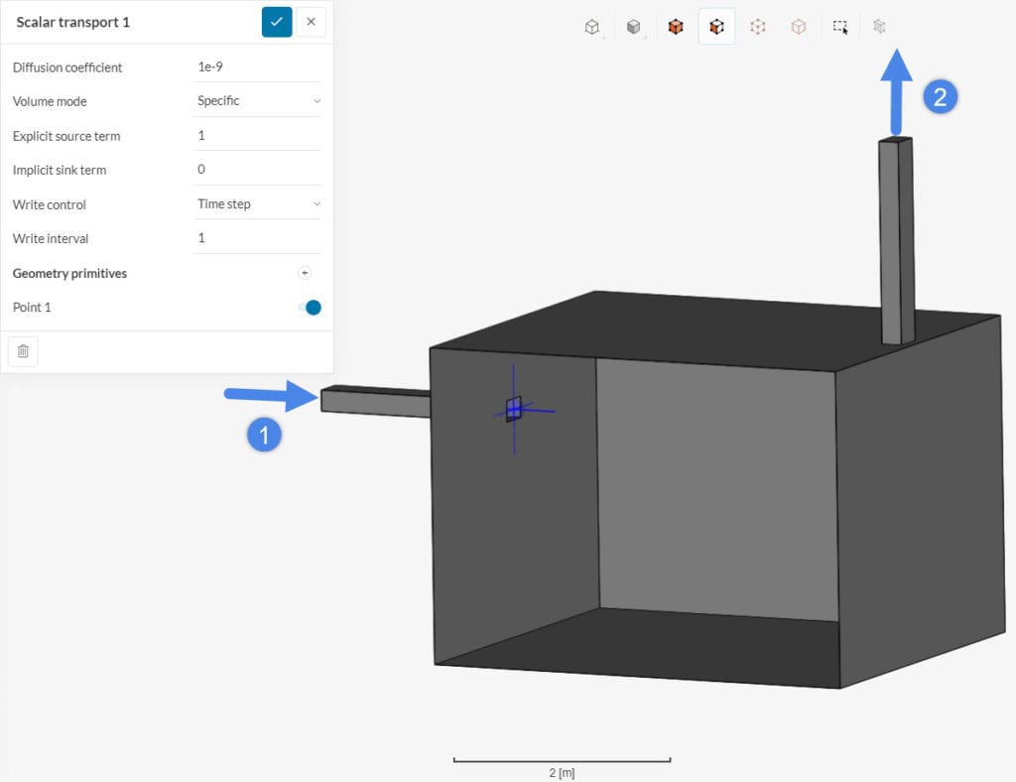Screen dimensions: 1016x782
Task: Click the rightmost transparent mesh icon
Action: (x=879, y=27)
